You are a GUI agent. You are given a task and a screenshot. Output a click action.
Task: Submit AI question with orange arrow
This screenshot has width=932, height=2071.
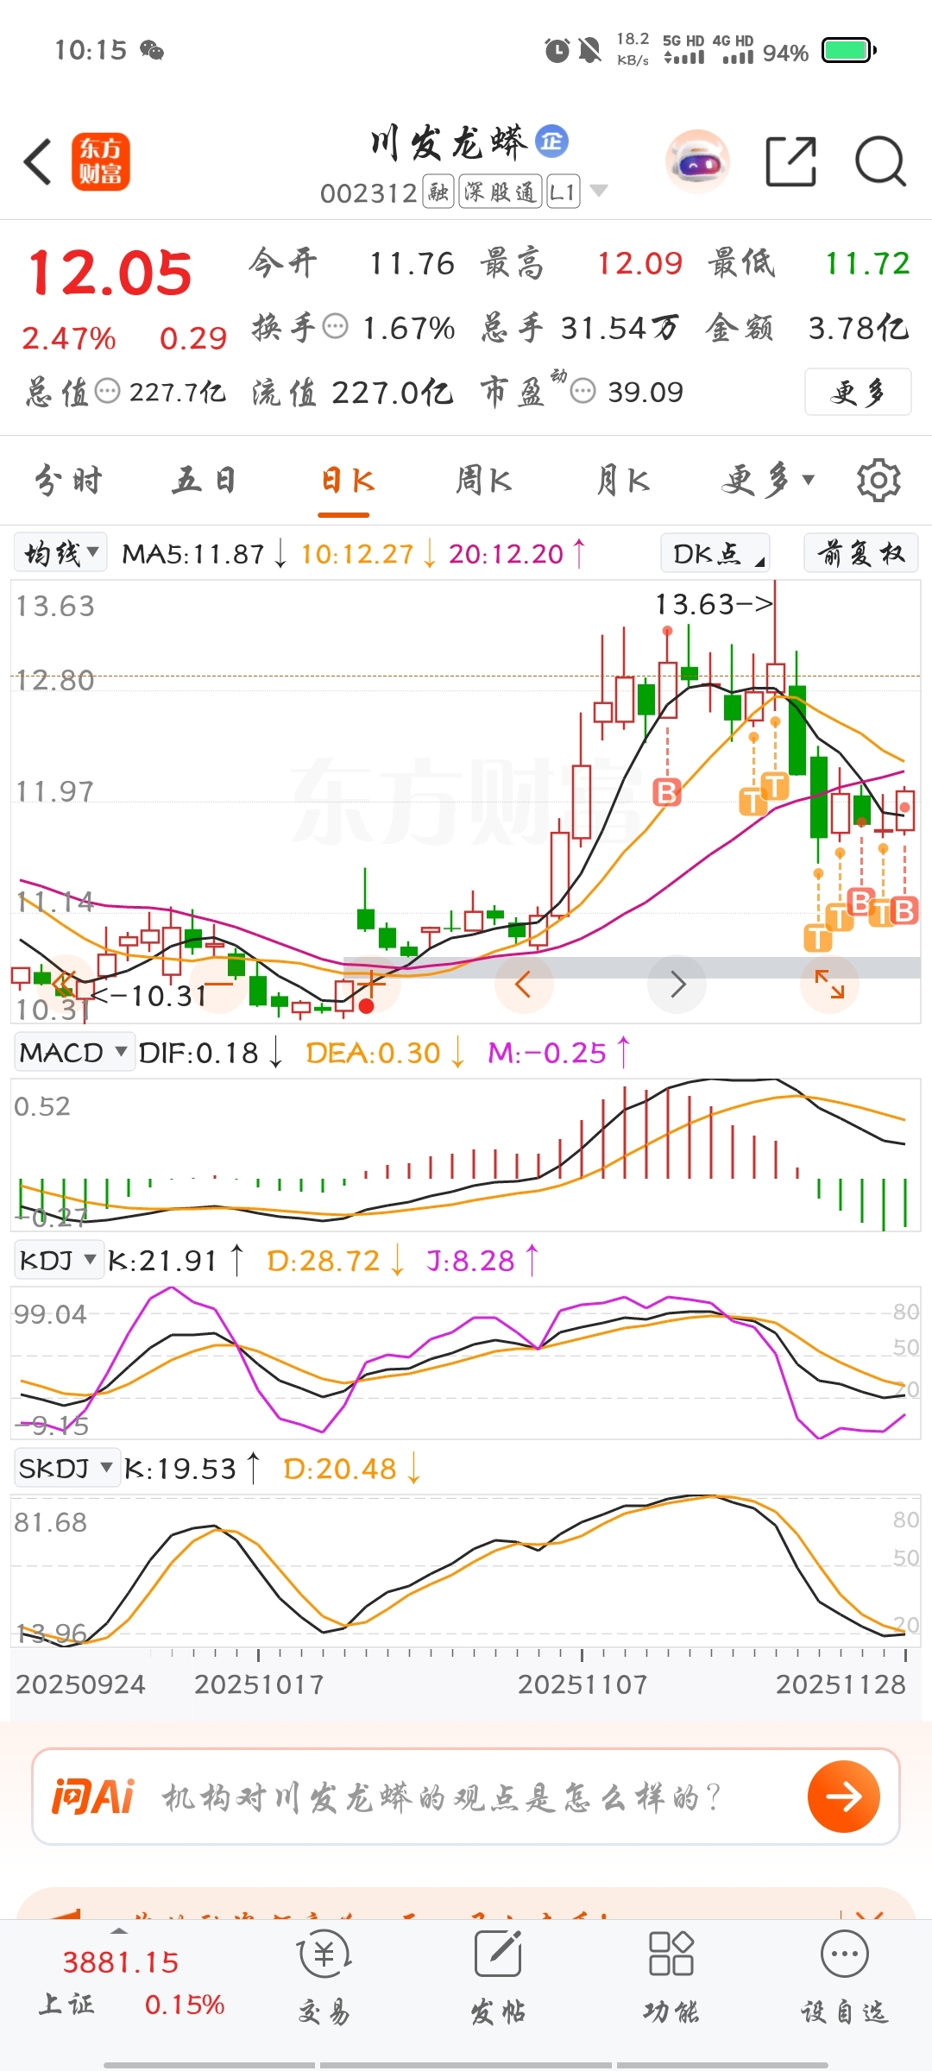(x=844, y=1797)
